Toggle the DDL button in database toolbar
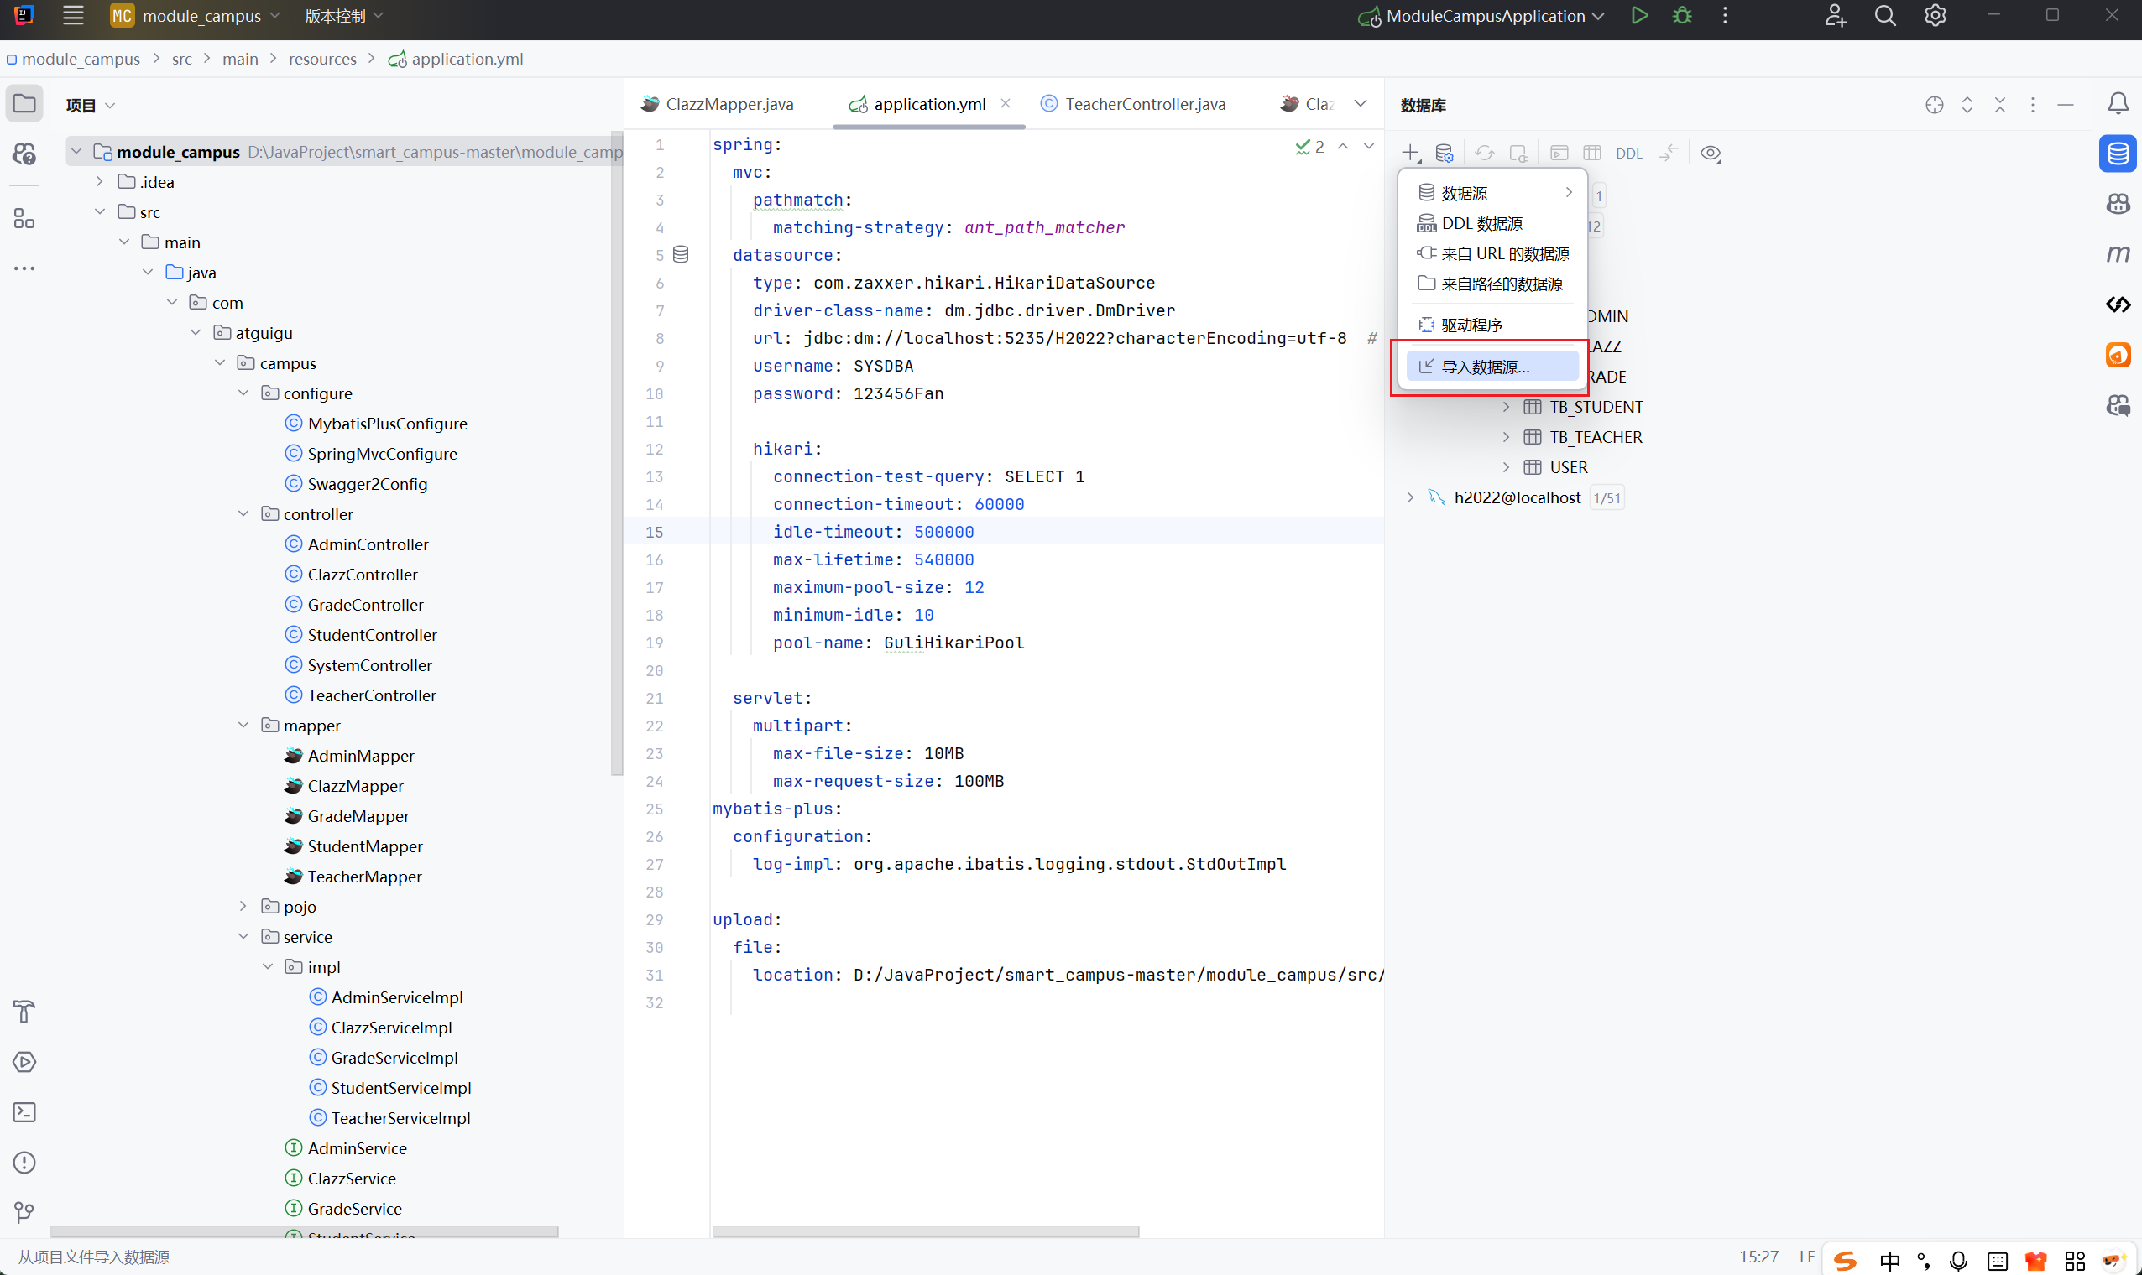The width and height of the screenshot is (2142, 1275). tap(1628, 154)
